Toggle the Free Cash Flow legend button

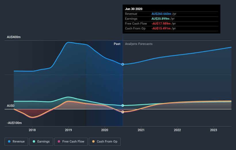[x=71, y=142]
